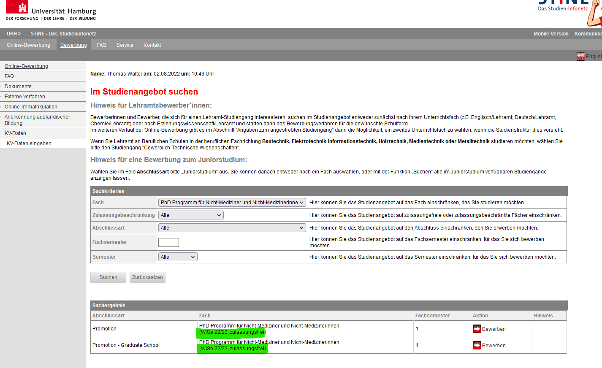Screen dimensions: 602x368
Task: Click the Kommunikation link in the header
Action: click(588, 34)
